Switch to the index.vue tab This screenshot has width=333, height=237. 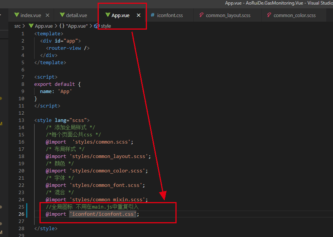[x=31, y=15]
